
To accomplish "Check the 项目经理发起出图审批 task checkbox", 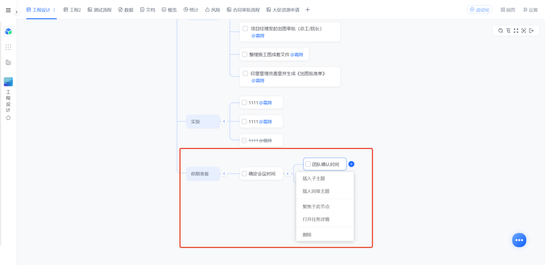I will pyautogui.click(x=245, y=28).
